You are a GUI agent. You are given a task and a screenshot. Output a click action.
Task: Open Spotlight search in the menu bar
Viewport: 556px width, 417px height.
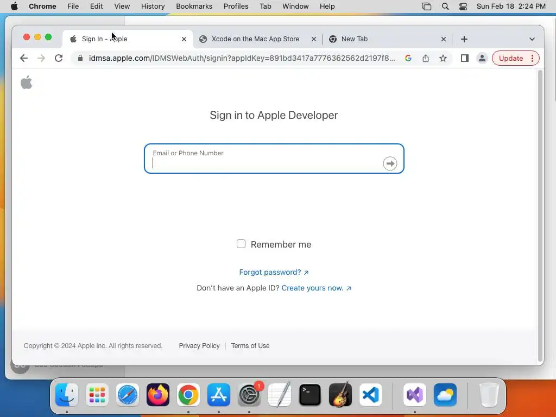click(x=445, y=7)
